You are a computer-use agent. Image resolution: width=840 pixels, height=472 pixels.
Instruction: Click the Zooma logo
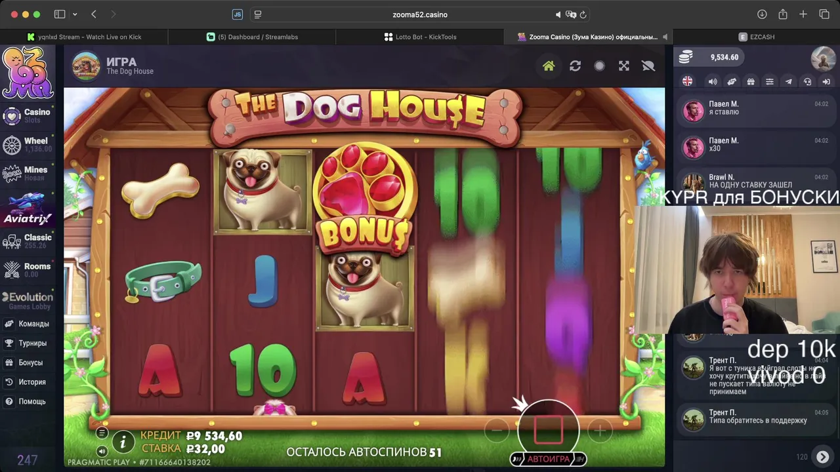coord(27,73)
